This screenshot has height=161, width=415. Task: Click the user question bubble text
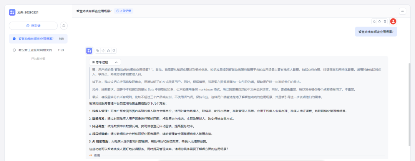[x=376, y=32]
